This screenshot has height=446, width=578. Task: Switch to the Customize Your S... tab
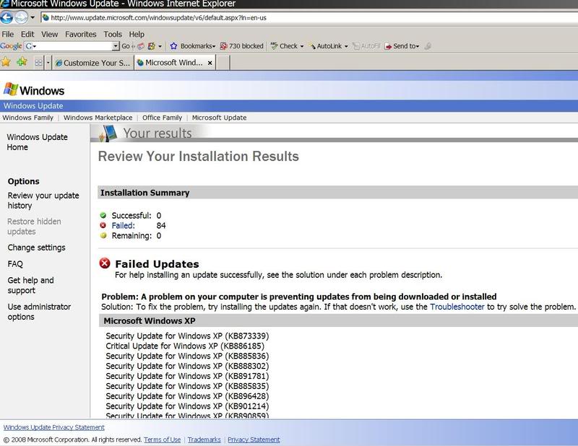coord(93,63)
